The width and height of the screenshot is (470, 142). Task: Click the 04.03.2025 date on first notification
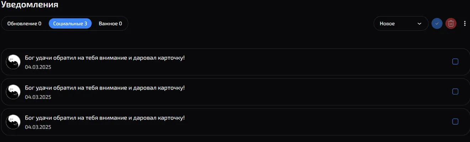38,67
